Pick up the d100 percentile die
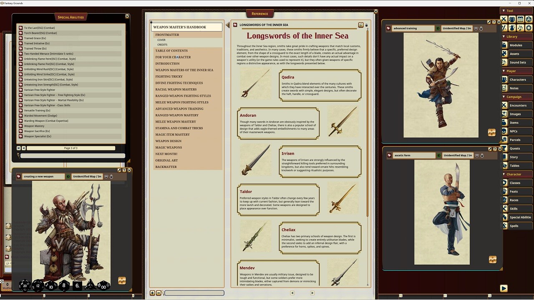 (x=103, y=286)
